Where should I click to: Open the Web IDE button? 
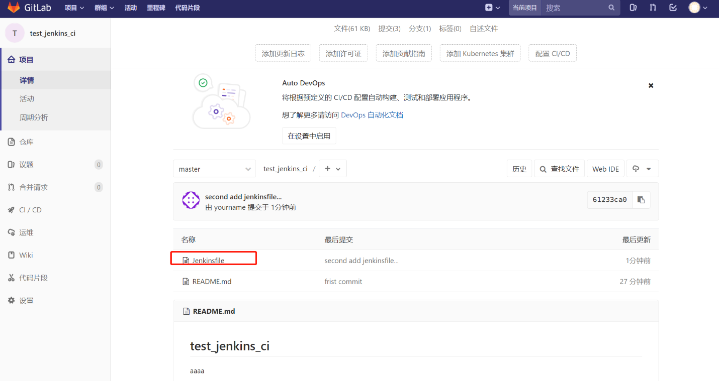coord(606,169)
